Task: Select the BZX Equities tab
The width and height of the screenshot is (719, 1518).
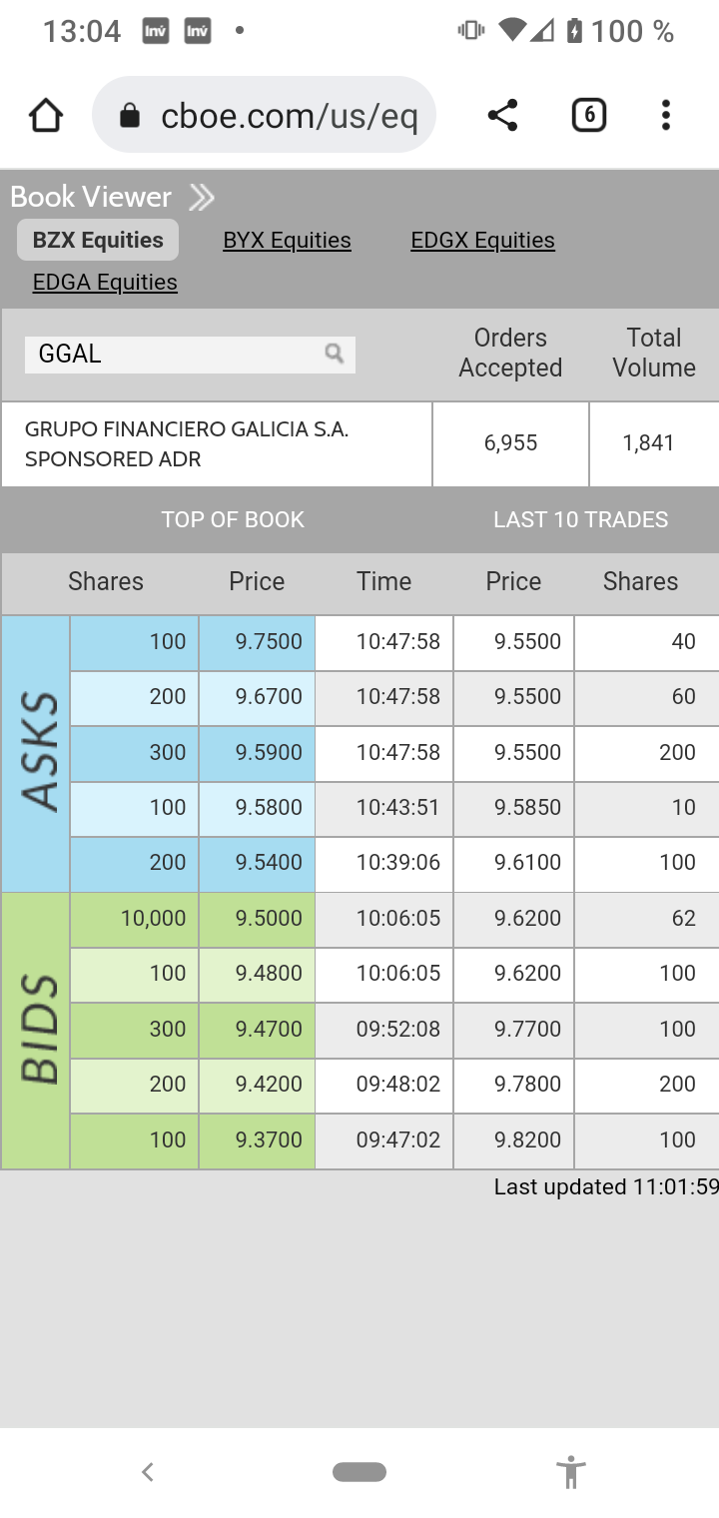Action: pyautogui.click(x=98, y=241)
